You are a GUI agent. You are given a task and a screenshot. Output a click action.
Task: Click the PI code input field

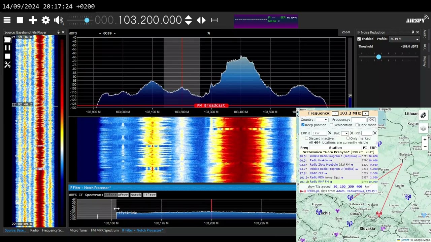pyautogui.click(x=366, y=133)
